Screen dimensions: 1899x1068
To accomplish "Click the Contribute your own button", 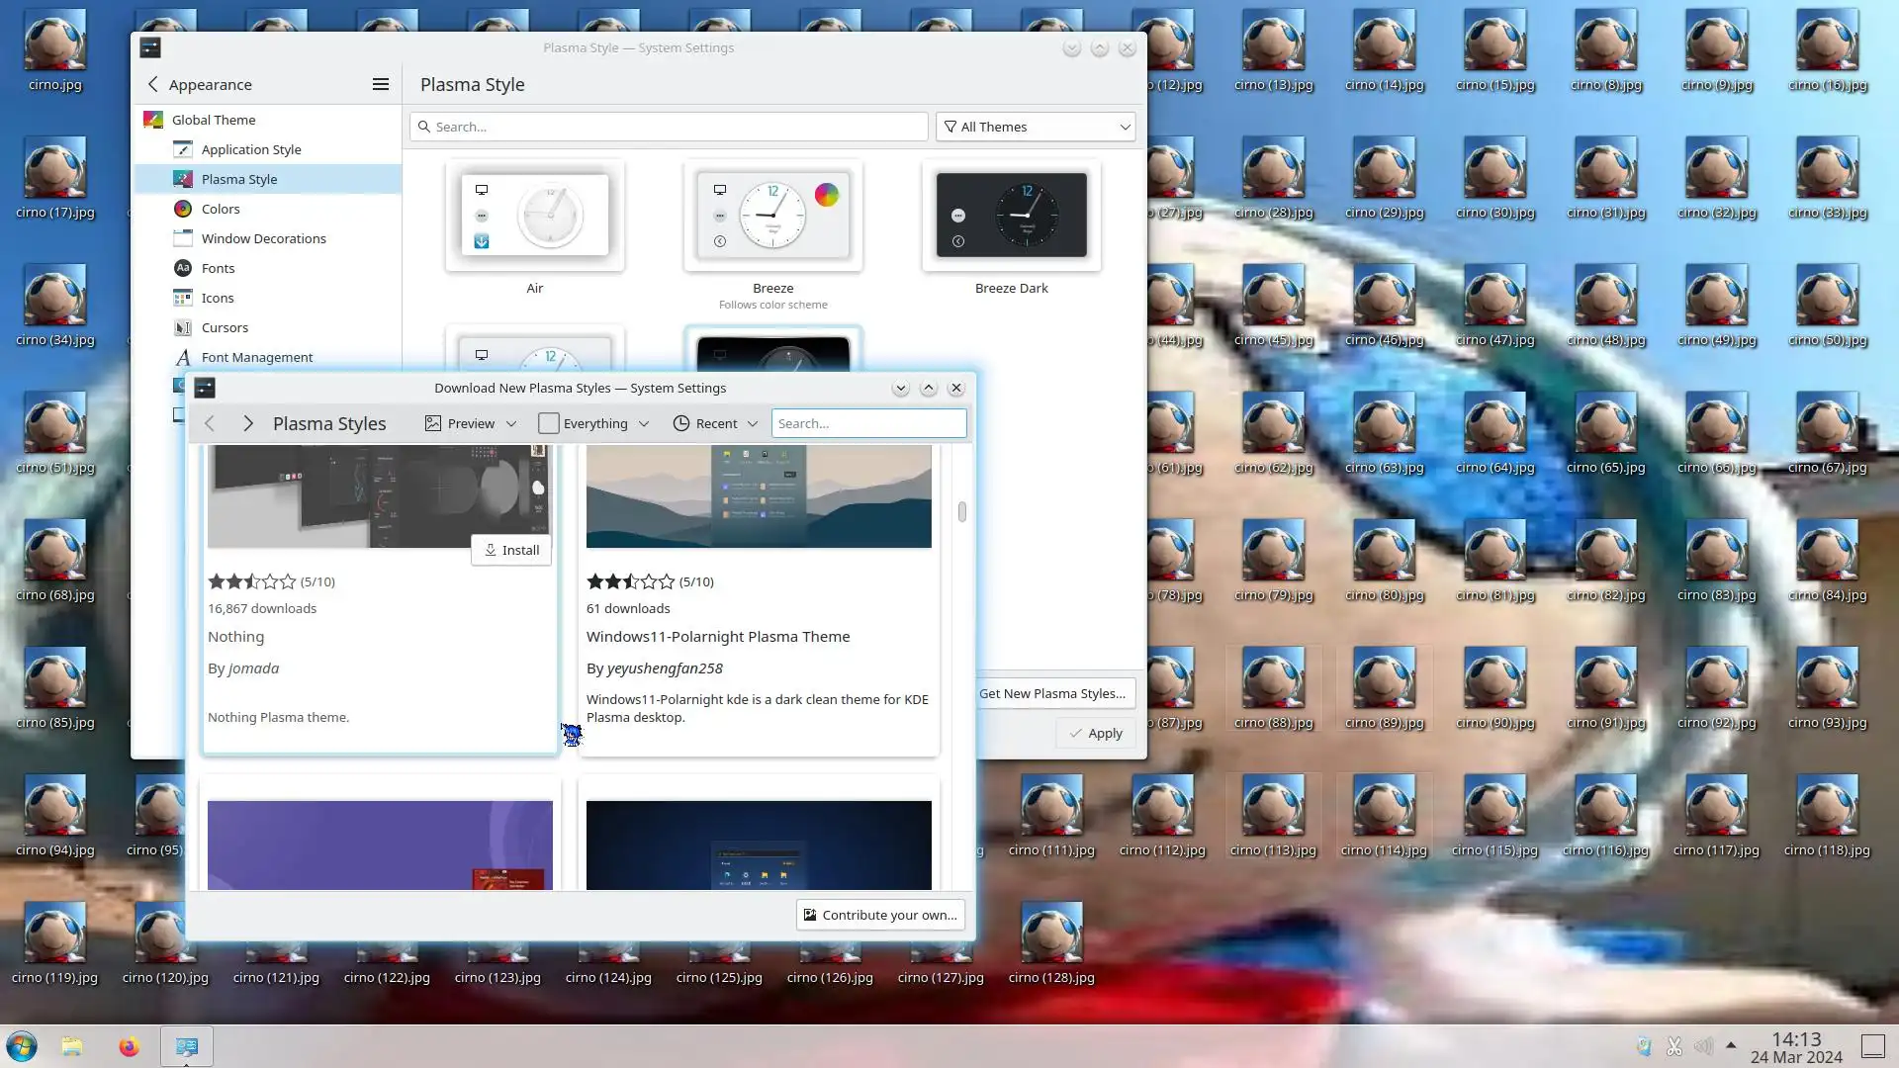I will click(x=879, y=915).
